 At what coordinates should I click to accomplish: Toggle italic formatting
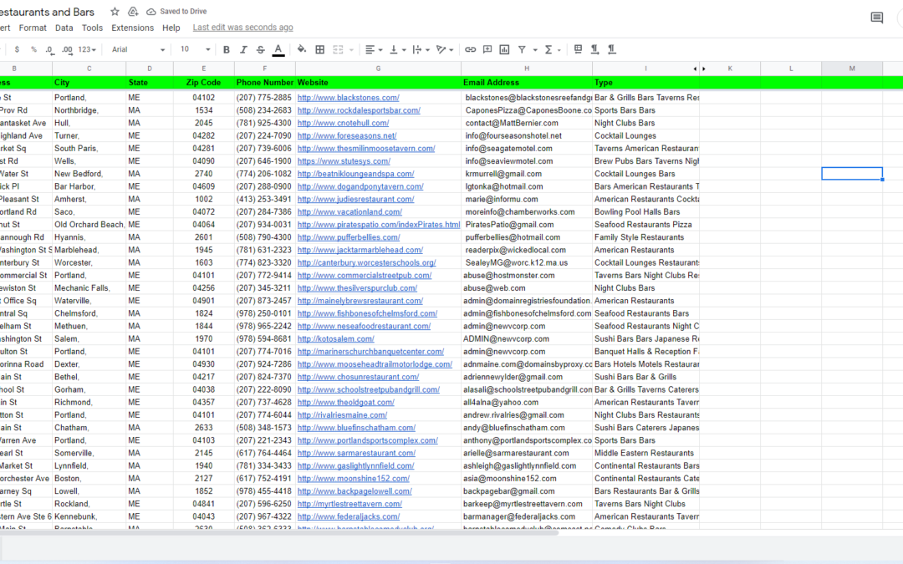point(243,49)
